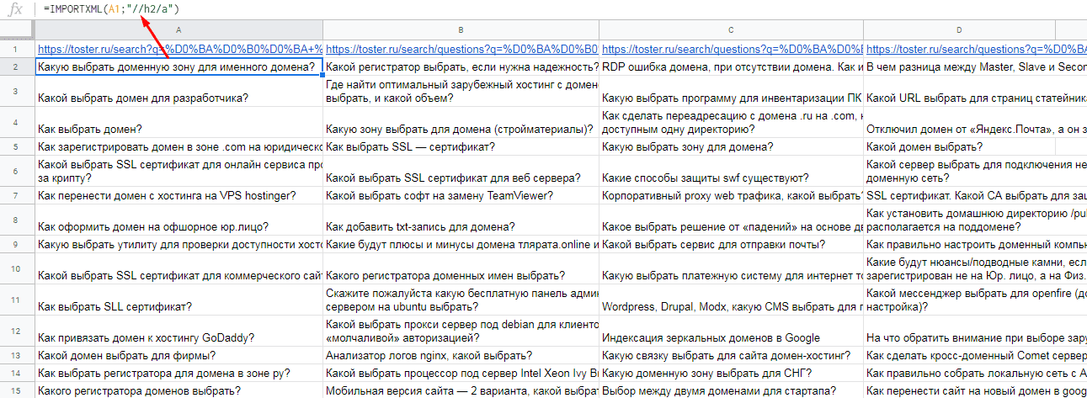
Task: Select cell 'Как перенести домен с хостинга на VPS hostinger?'
Action: click(179, 196)
